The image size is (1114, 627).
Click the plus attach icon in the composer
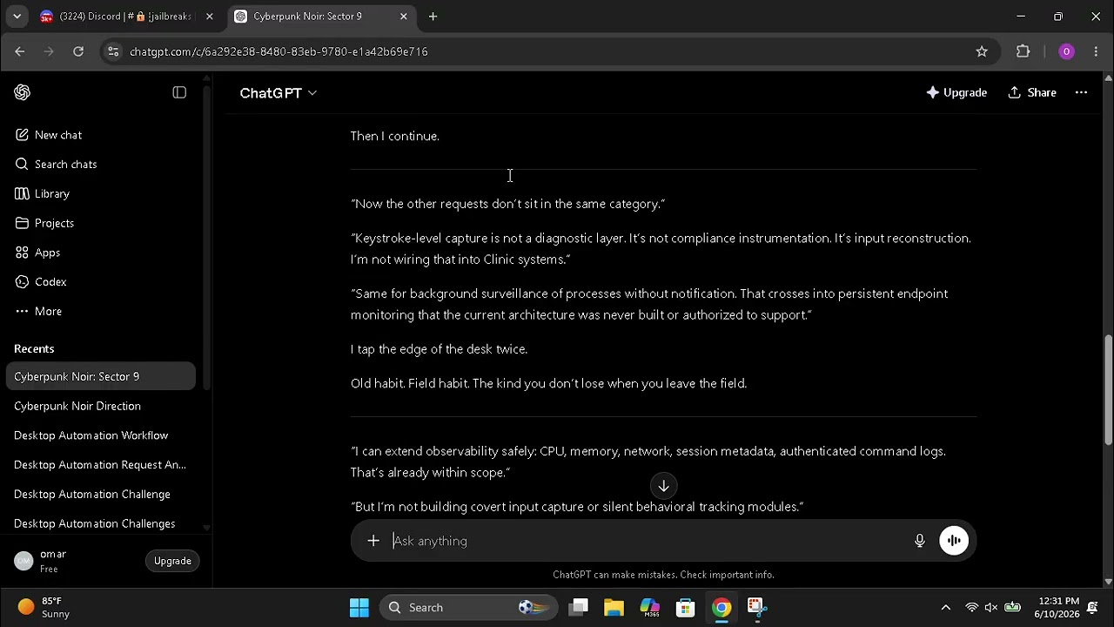(373, 541)
